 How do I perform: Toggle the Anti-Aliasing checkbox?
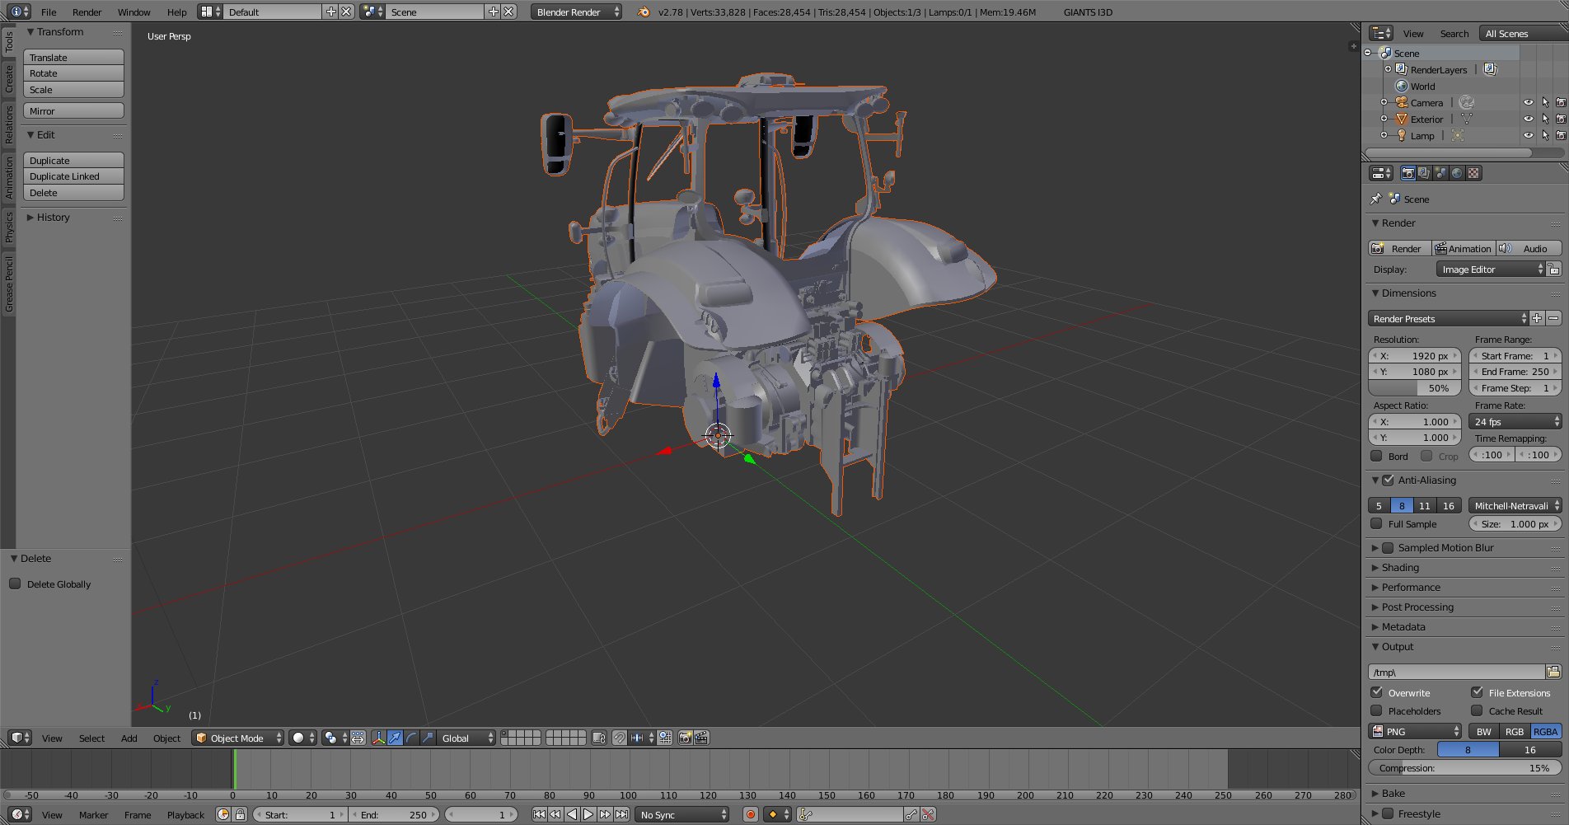[1388, 480]
